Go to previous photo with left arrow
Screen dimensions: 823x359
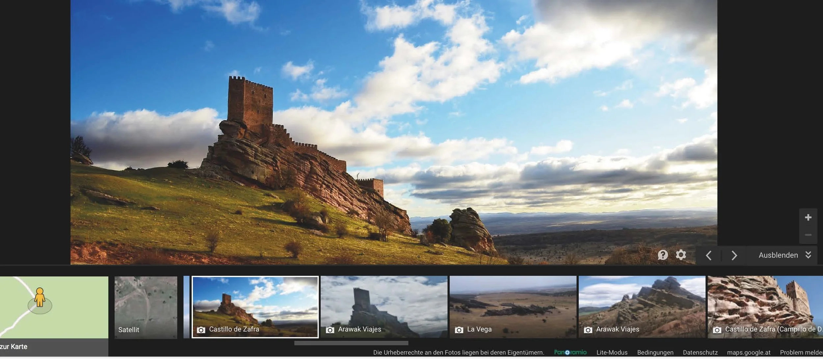[x=709, y=255]
